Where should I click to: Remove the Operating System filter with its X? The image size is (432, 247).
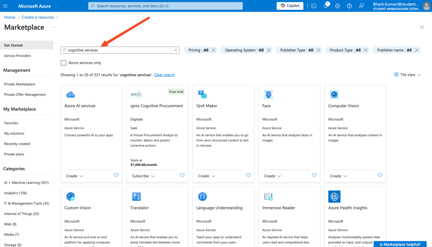[269, 50]
